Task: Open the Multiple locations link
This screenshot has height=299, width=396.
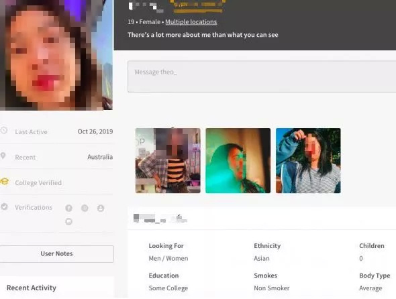Action: tap(191, 22)
